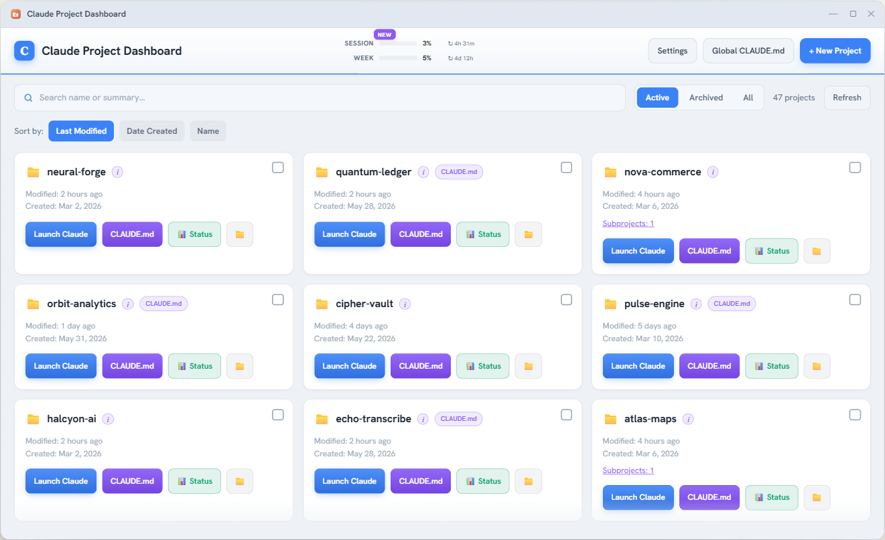Launch Claude for neural-forge
Screen dimensions: 885x540
61,234
